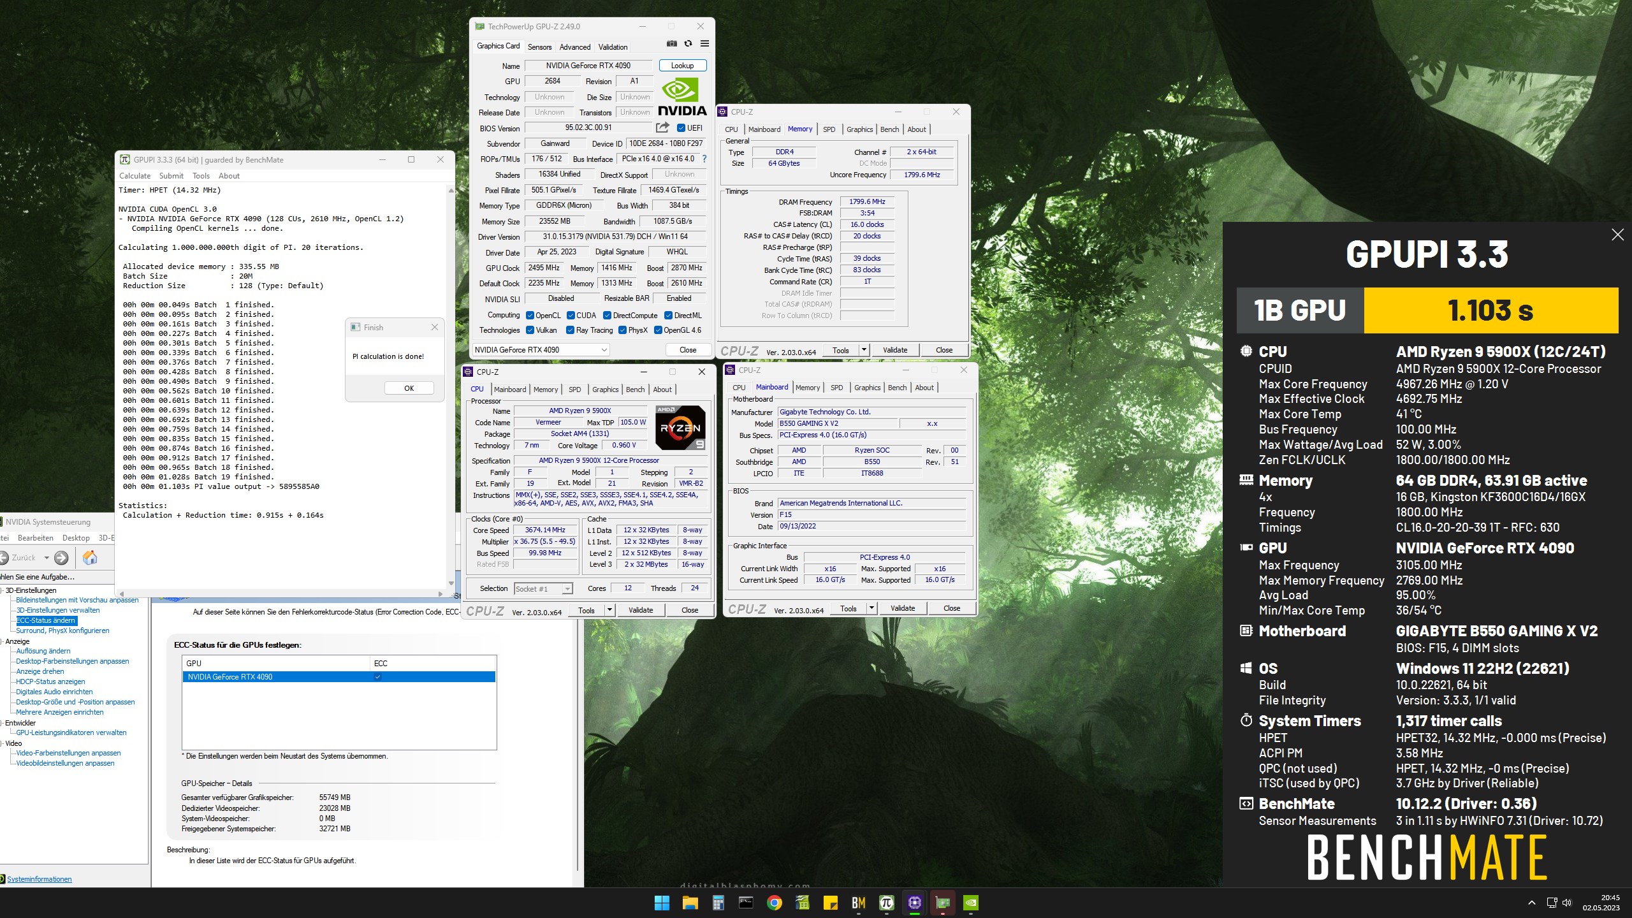This screenshot has height=918, width=1632.
Task: Click the GPUPI vertical scrollbar
Action: [x=451, y=386]
